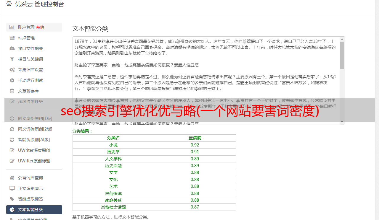Click the 文本智能分类 page heading
The image size is (379, 220).
[90, 29]
